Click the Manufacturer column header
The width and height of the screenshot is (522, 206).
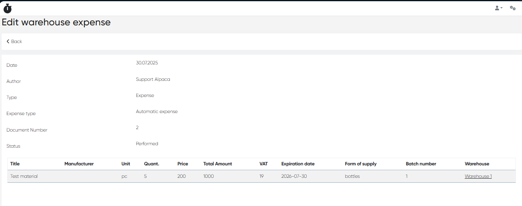(x=79, y=164)
